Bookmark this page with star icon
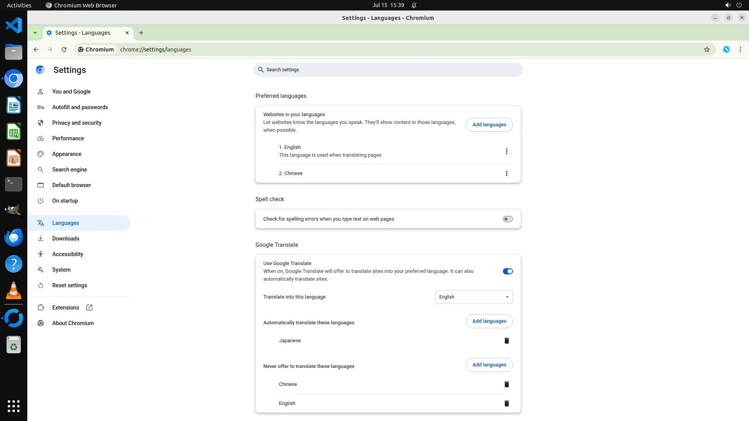This screenshot has width=749, height=421. (706, 50)
